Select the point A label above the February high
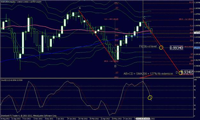 (x=80, y=8)
